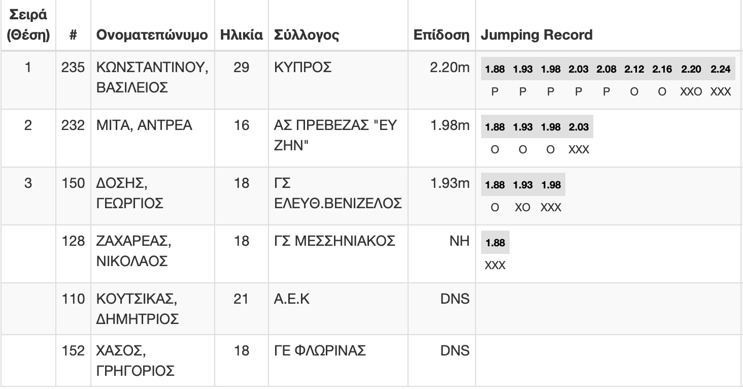Click the club ΓΣ ΜΕΣΣΗΝΙΑΚΟΣ
This screenshot has width=743, height=389.
click(x=334, y=241)
